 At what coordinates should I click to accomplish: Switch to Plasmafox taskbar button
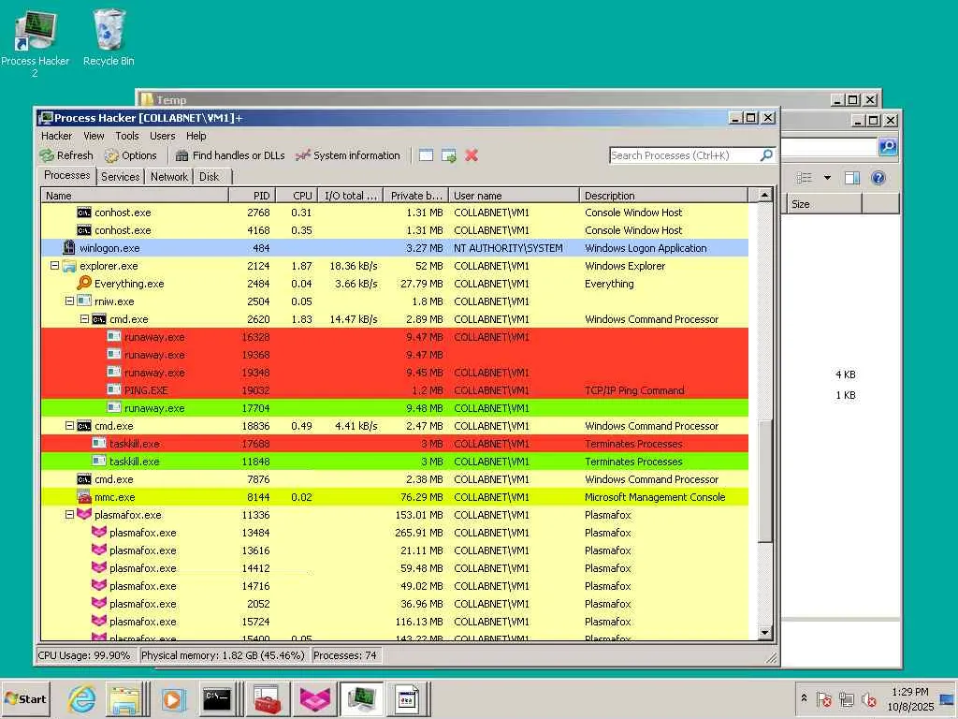point(314,698)
